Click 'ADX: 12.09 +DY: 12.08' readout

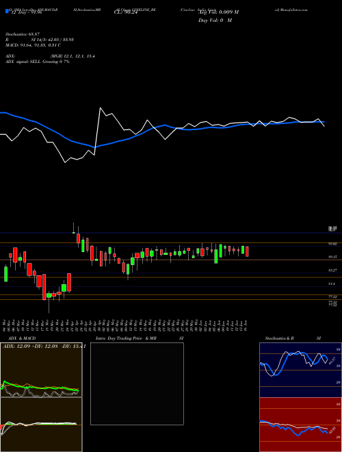click(x=31, y=347)
